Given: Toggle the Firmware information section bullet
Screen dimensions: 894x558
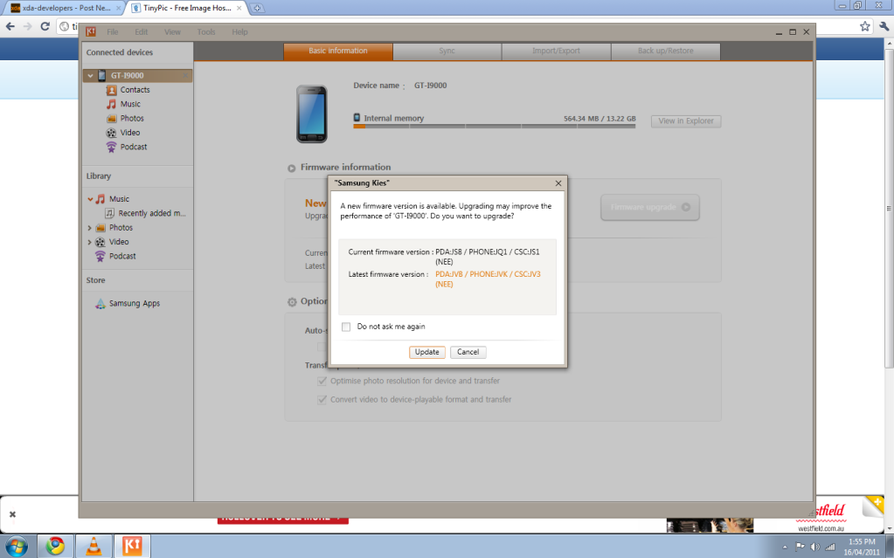Looking at the screenshot, I should (x=291, y=169).
